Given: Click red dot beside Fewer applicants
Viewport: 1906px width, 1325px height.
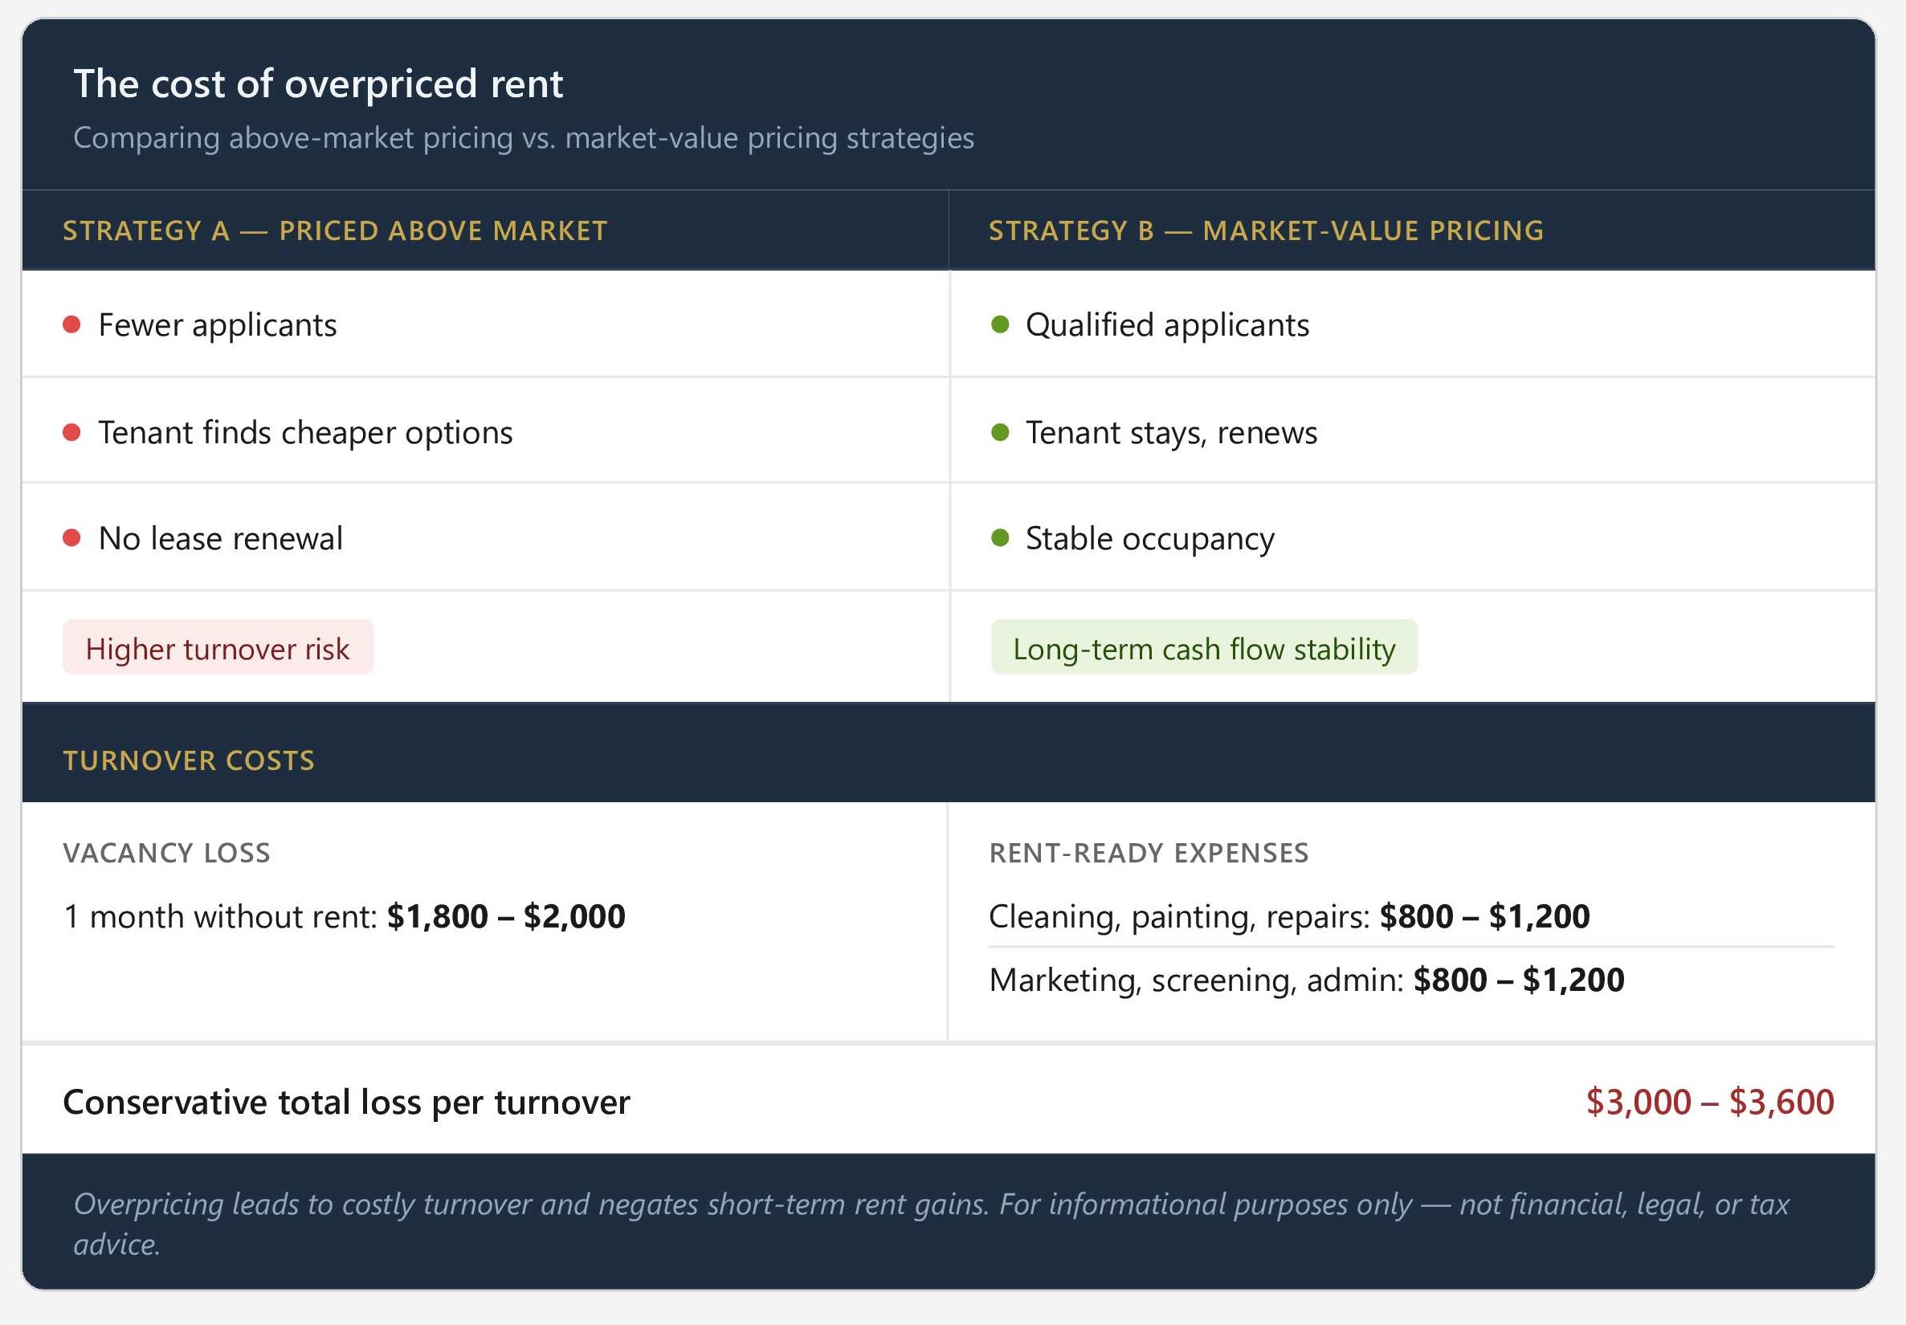Looking at the screenshot, I should [71, 324].
